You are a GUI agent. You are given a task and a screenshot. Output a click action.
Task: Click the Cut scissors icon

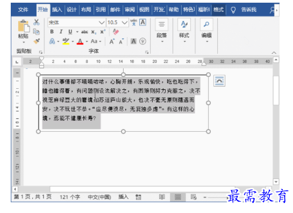(37, 23)
